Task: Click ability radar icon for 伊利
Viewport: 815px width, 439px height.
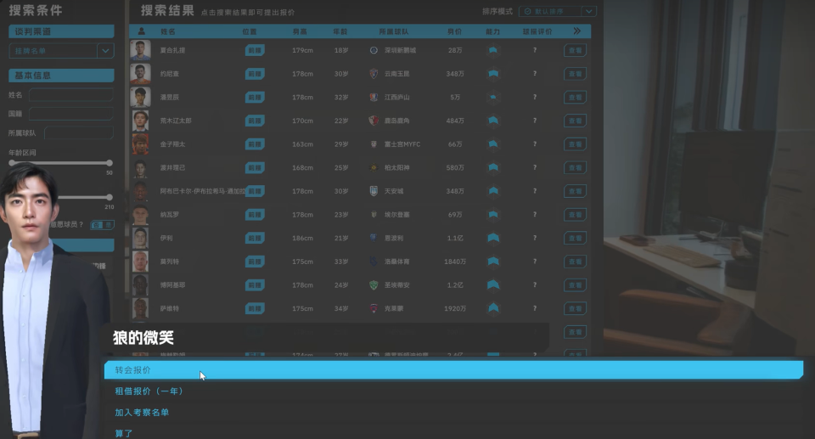Action: (492, 238)
